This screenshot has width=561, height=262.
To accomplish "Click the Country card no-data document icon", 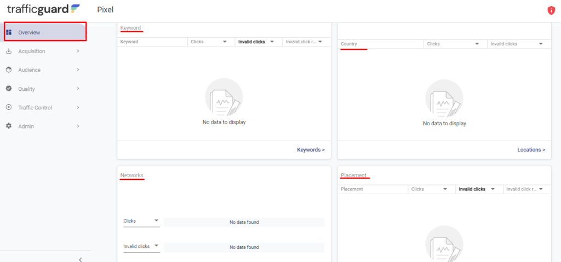I will tap(444, 98).
